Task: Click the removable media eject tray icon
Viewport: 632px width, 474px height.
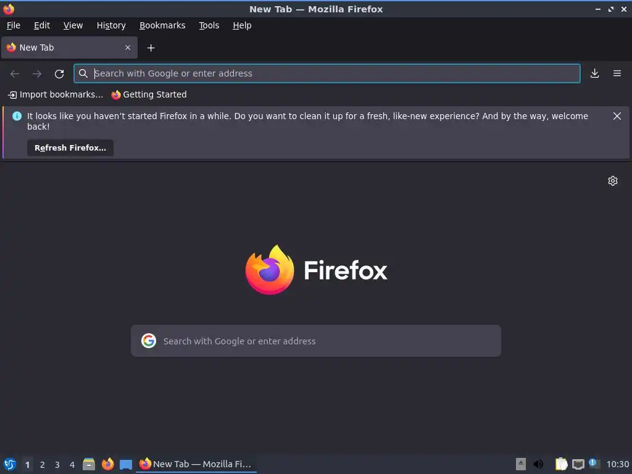Action: coord(521,464)
